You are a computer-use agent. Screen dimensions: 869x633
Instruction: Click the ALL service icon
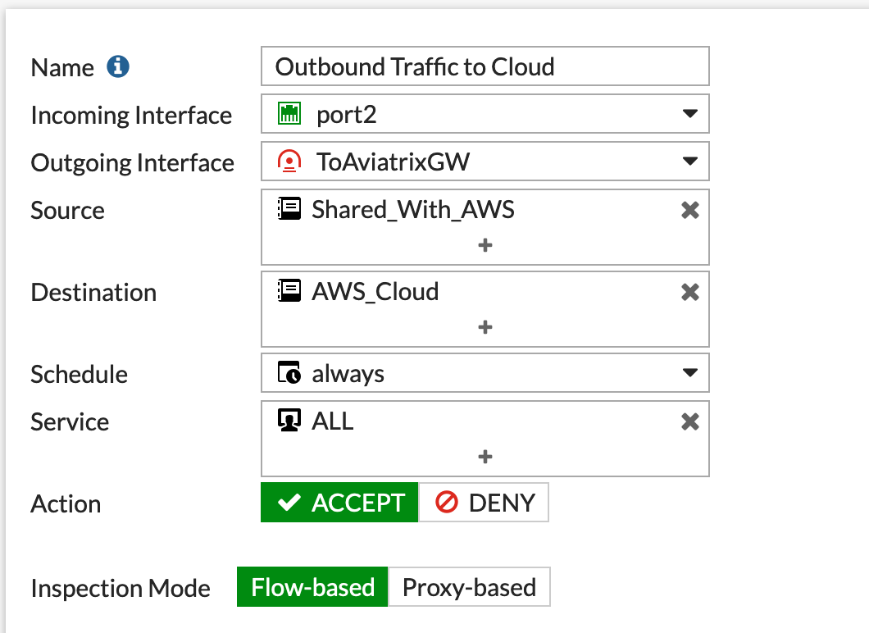(x=289, y=421)
